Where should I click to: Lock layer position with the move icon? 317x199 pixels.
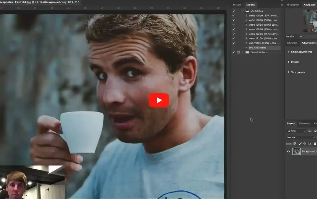(x=305, y=144)
